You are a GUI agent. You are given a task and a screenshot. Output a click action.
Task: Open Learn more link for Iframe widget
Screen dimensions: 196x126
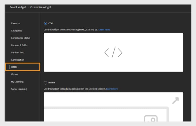112,89
